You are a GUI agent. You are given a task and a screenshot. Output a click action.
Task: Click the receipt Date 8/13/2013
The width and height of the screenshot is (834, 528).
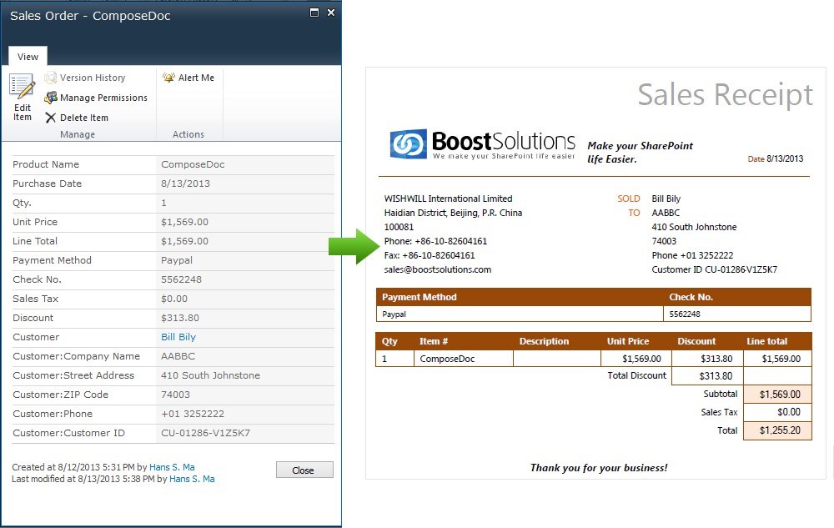[x=776, y=158]
